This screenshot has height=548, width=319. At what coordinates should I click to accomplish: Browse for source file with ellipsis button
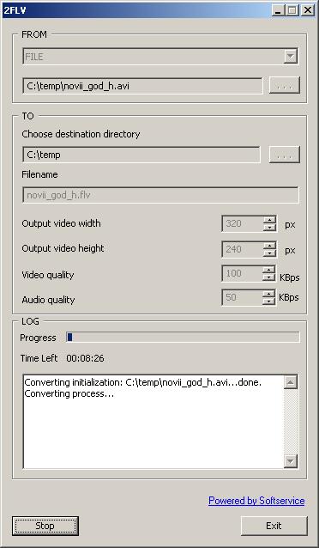tap(285, 86)
